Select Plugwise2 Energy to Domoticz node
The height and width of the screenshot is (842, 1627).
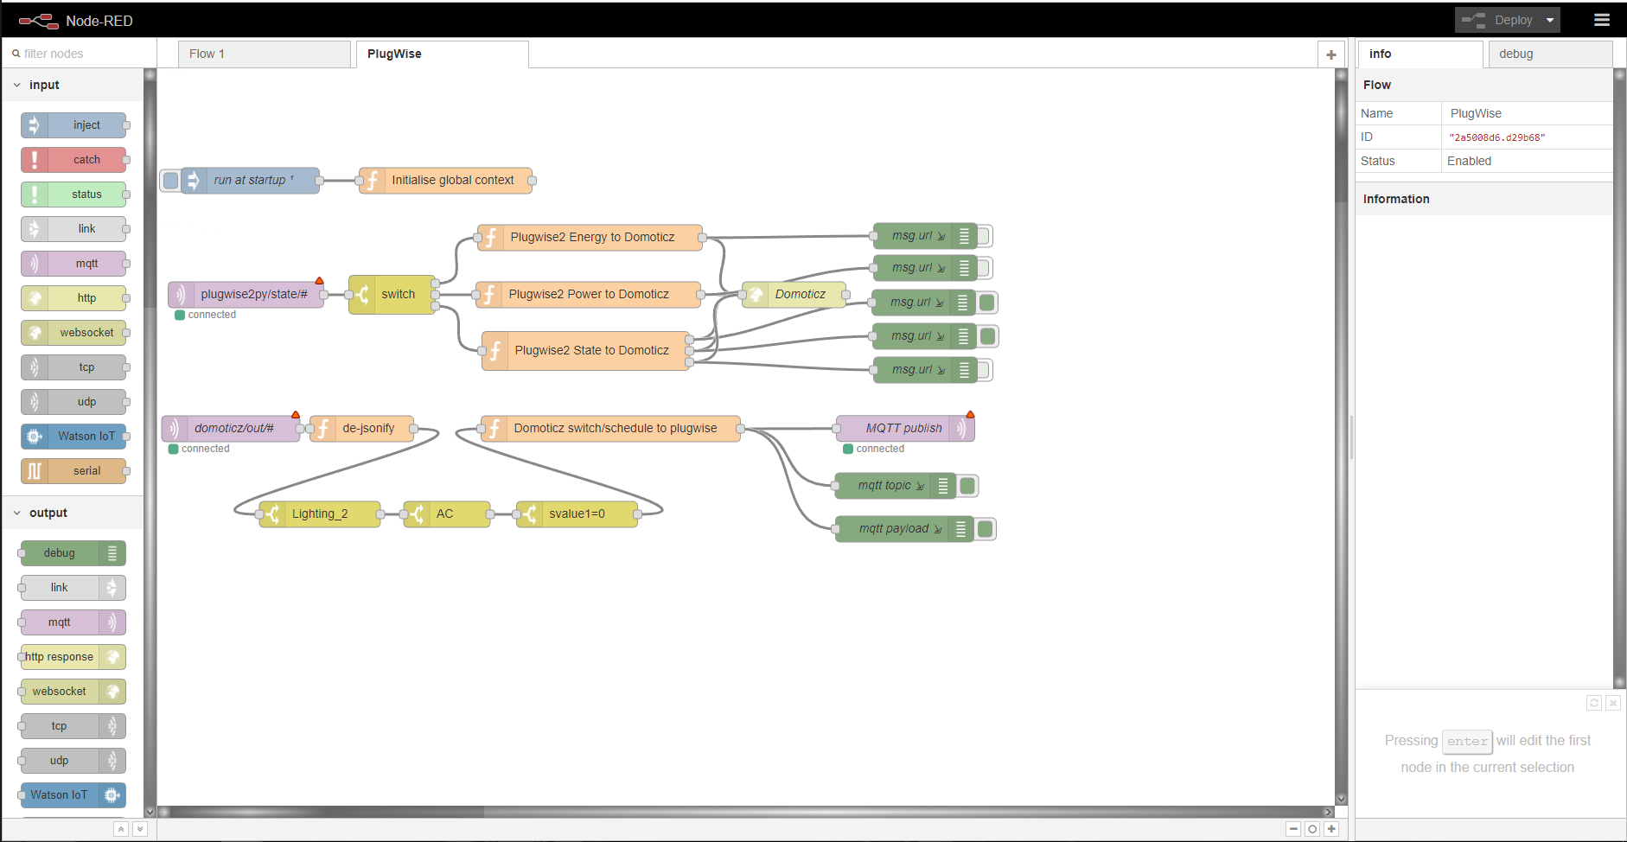(590, 238)
